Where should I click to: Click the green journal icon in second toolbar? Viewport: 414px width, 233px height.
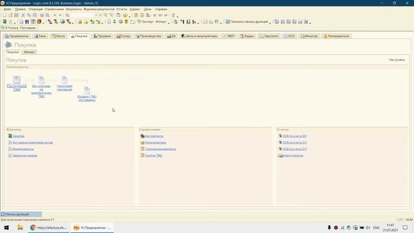5,21
